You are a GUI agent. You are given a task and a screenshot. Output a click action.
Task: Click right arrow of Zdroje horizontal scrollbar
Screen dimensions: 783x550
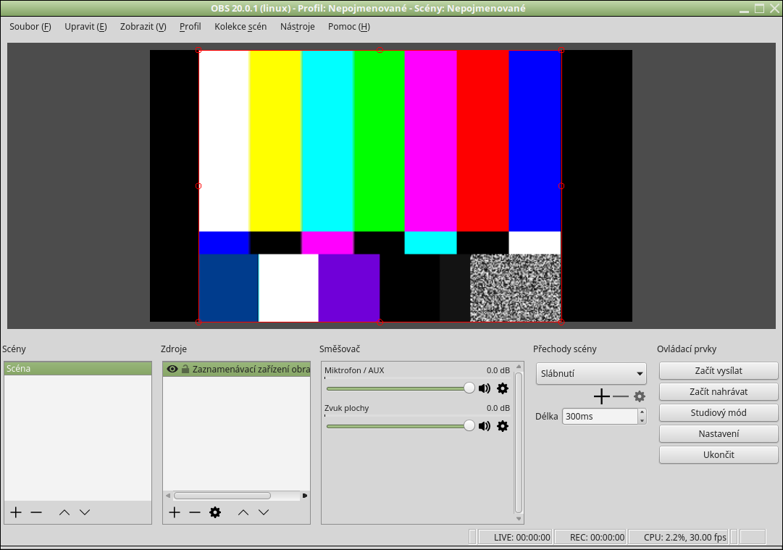click(x=305, y=496)
